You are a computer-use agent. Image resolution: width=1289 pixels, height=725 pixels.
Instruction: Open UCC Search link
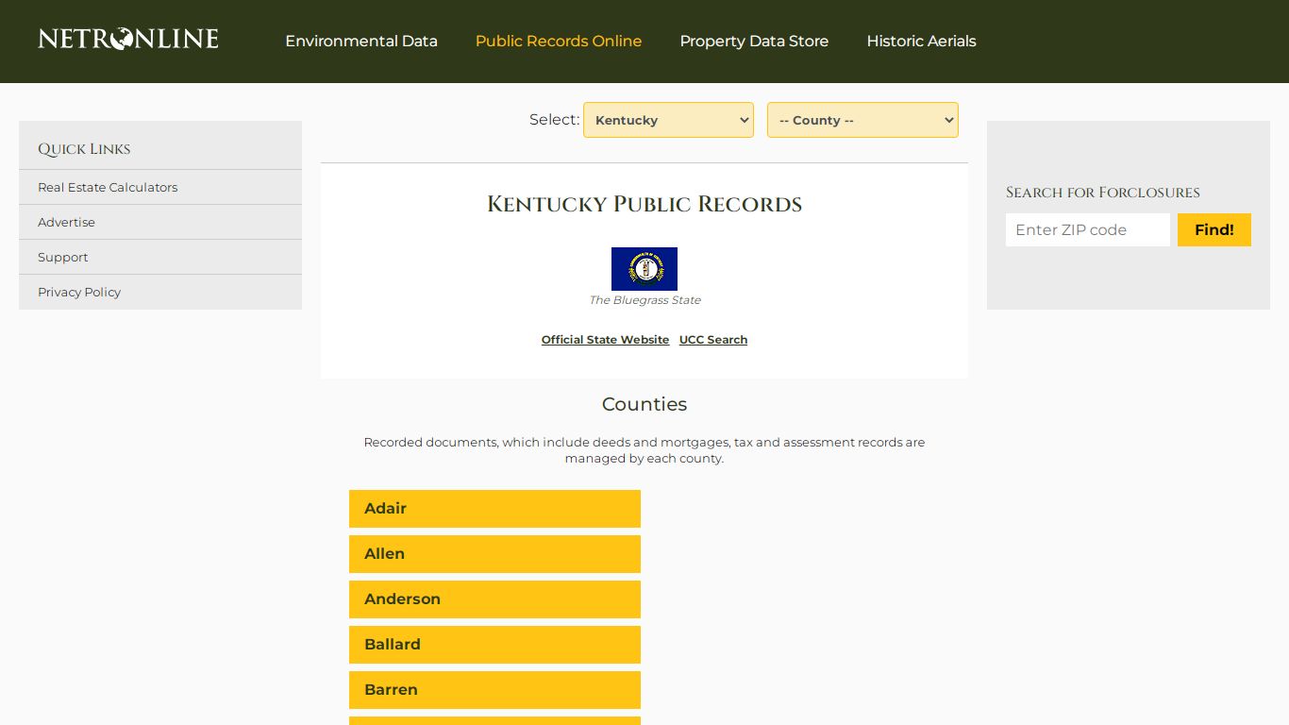[713, 340]
